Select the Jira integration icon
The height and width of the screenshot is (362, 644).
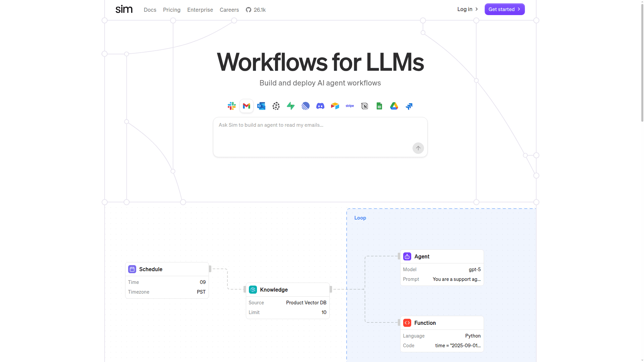pos(409,106)
